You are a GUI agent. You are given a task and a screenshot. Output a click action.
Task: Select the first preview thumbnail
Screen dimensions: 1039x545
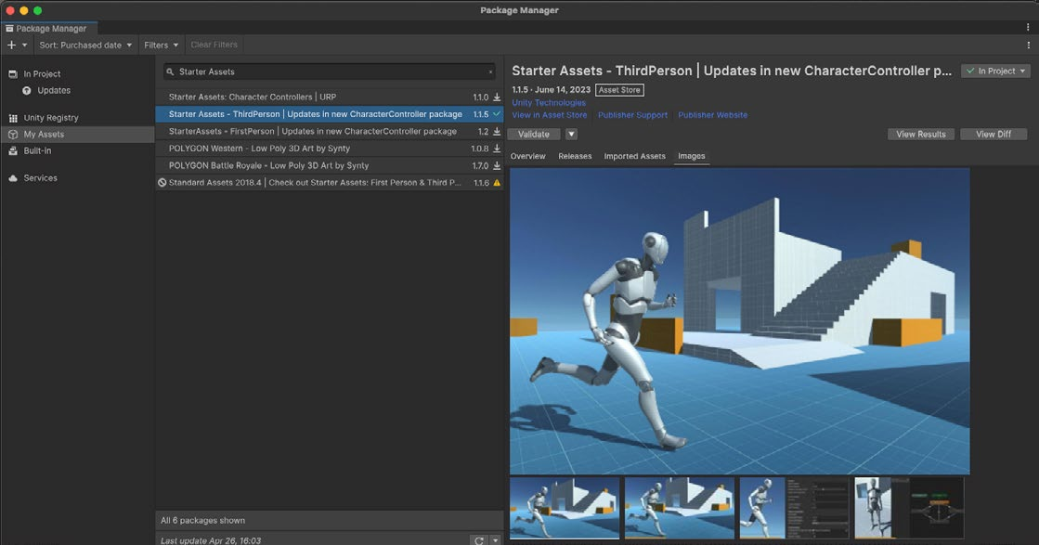tap(565, 508)
